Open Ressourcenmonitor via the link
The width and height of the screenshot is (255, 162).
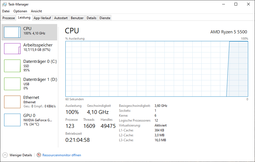[x=62, y=155]
